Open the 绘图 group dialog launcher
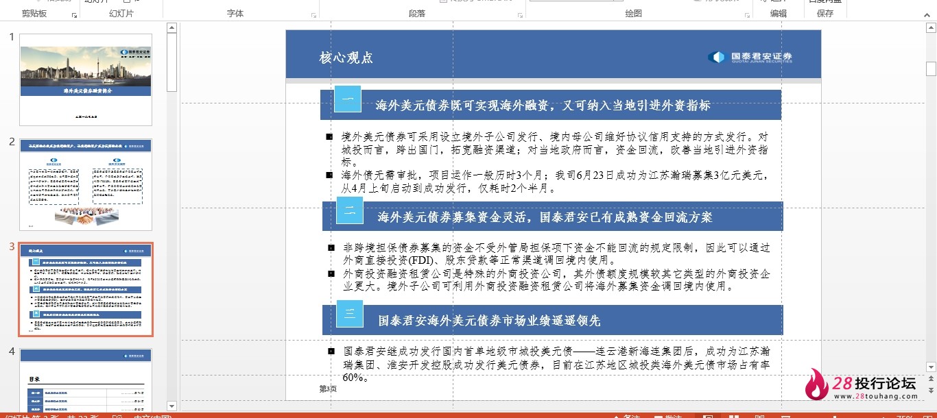The height and width of the screenshot is (418, 937). [x=746, y=14]
